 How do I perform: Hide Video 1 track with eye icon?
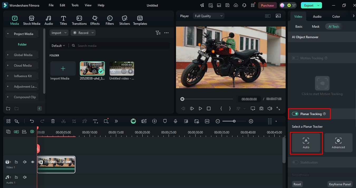point(33,162)
